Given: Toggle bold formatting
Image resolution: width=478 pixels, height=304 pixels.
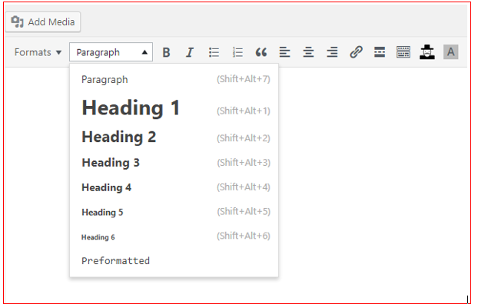Looking at the screenshot, I should click(166, 52).
